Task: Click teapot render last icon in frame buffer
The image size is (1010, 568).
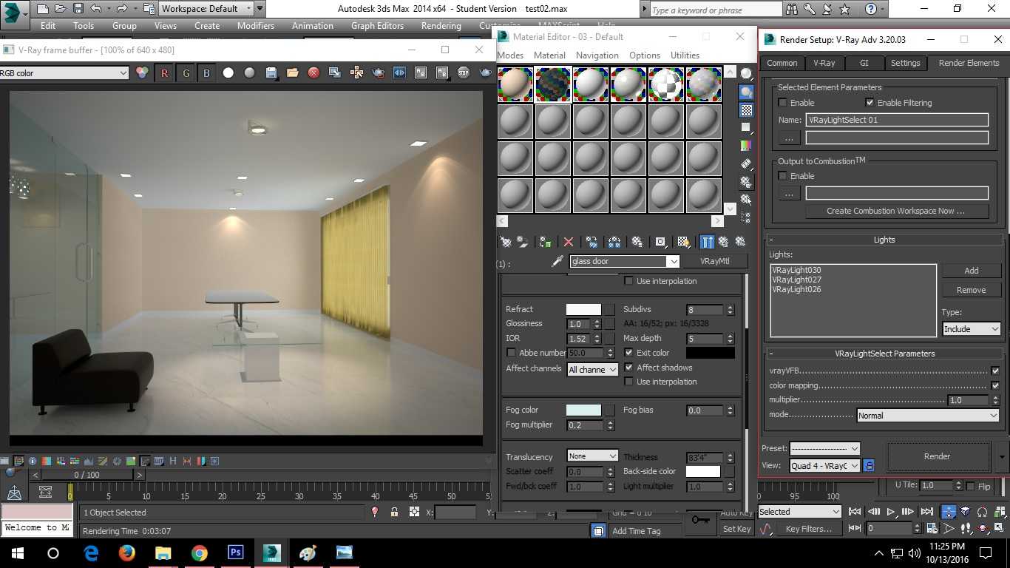Action: coord(485,72)
